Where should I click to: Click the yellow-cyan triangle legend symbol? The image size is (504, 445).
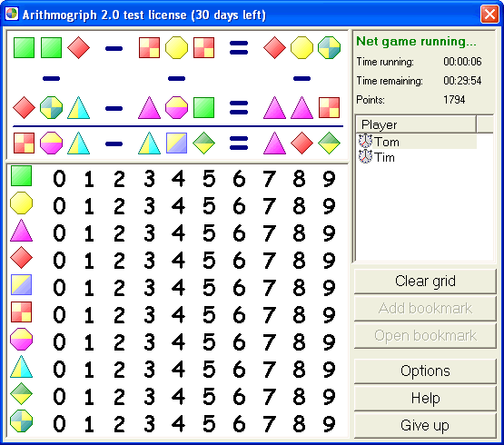21,367
